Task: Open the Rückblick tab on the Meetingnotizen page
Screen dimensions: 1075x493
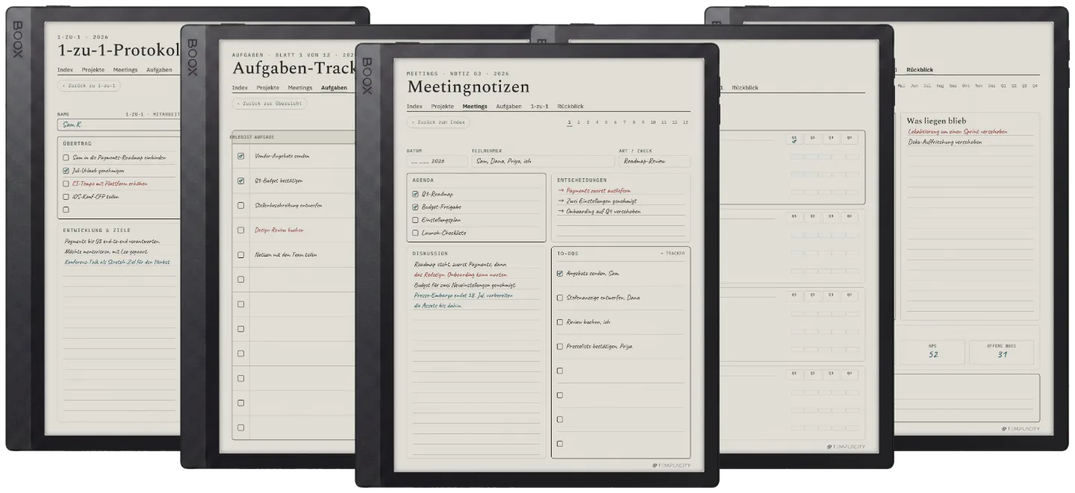Action: 570,107
